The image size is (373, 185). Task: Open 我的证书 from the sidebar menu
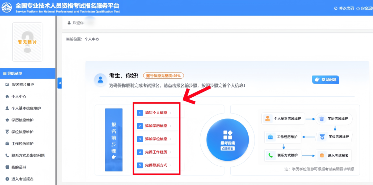coord(19,167)
